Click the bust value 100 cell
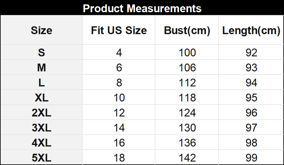284x165 pixels. (x=187, y=53)
